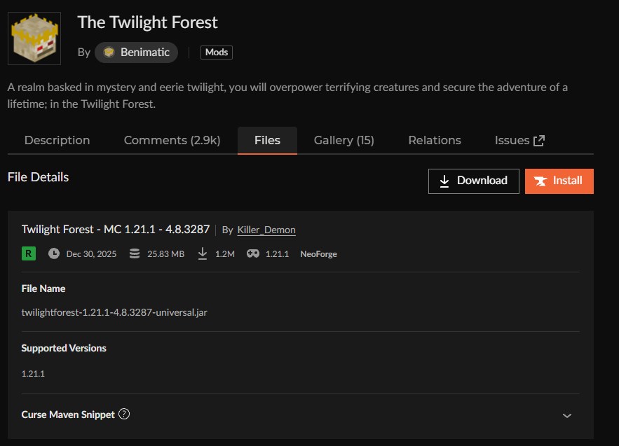Image resolution: width=619 pixels, height=446 pixels.
Task: Click the download icon inside the Download button
Action: (x=444, y=181)
